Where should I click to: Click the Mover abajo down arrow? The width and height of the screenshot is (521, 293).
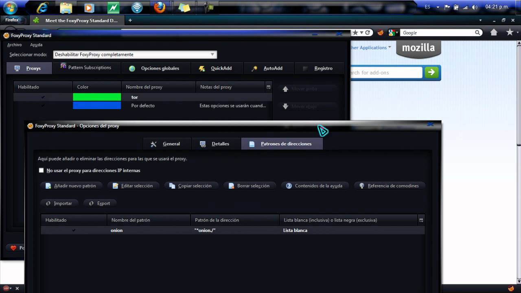285,106
